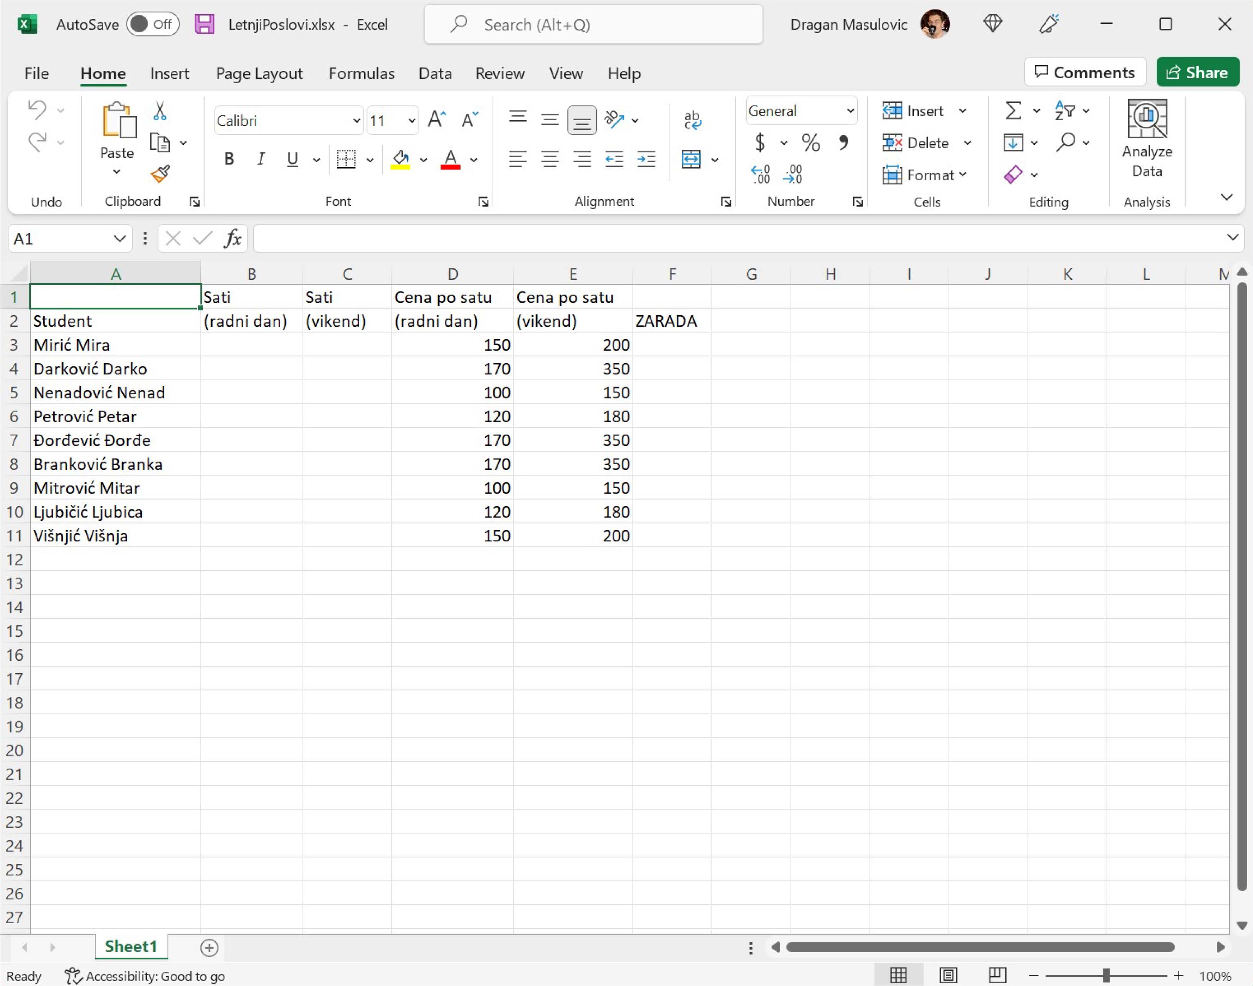Toggle Italic formatting

click(x=261, y=159)
